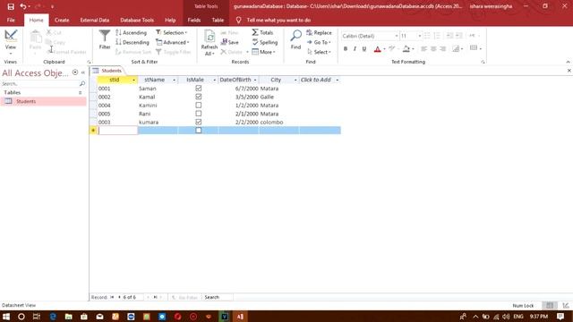
Task: Open City column dropdown arrow
Action: point(295,80)
